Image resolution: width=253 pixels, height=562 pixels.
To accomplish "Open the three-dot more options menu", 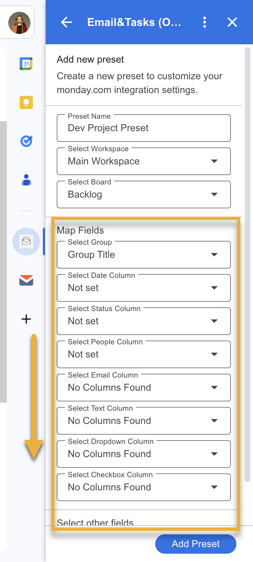I will click(x=205, y=22).
